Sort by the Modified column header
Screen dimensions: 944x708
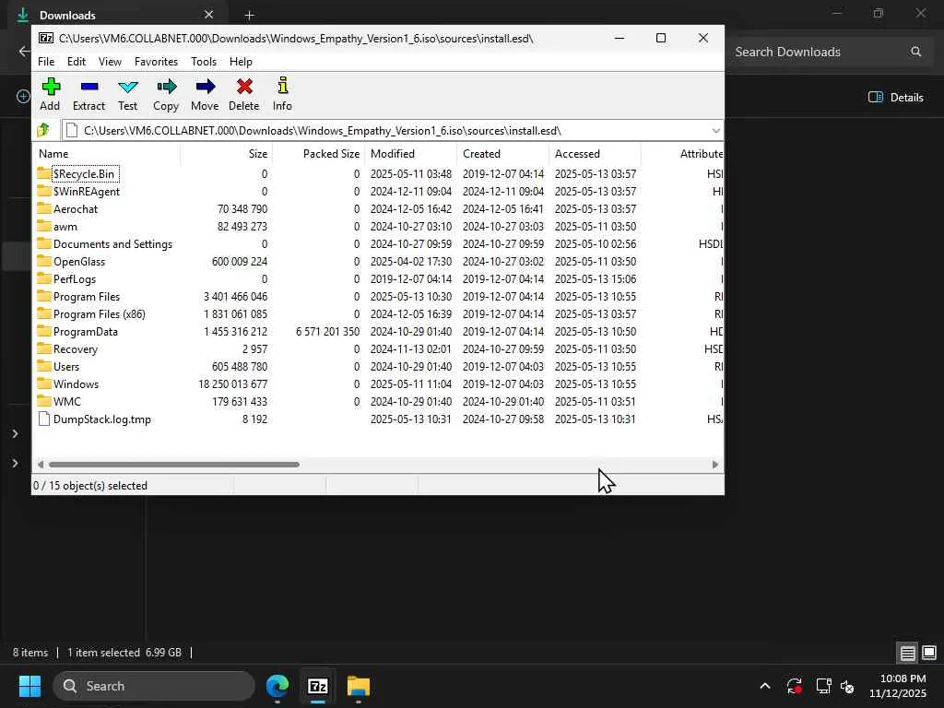tap(411, 154)
